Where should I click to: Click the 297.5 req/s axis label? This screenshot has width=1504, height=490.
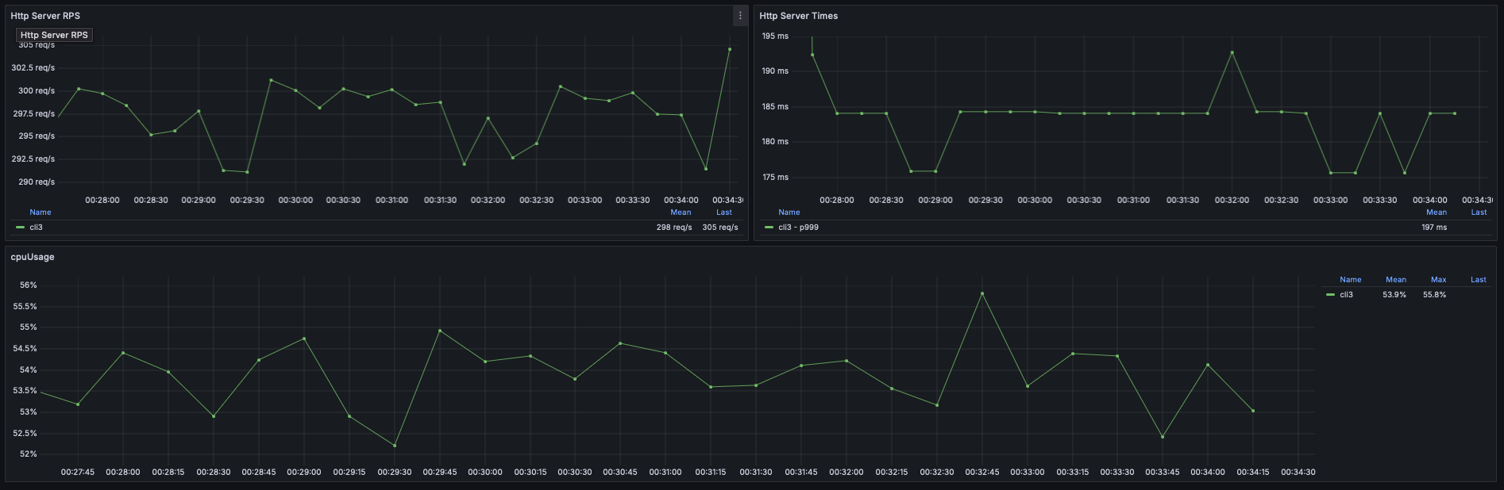pyautogui.click(x=33, y=114)
